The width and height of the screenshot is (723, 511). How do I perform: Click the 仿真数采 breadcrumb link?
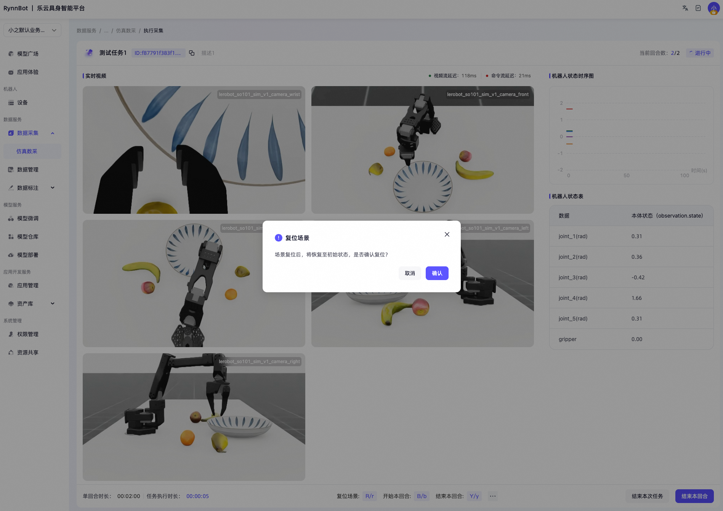pyautogui.click(x=126, y=30)
